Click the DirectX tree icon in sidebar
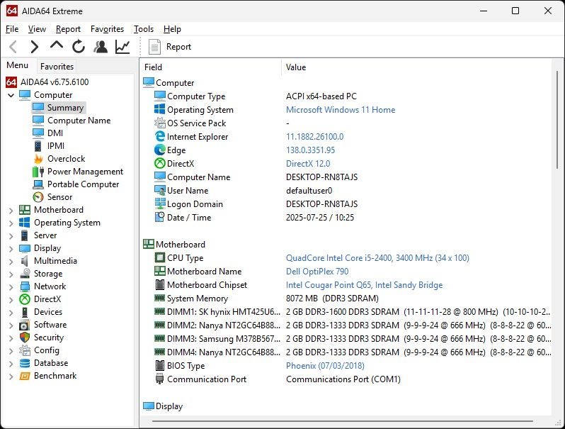 pos(25,299)
